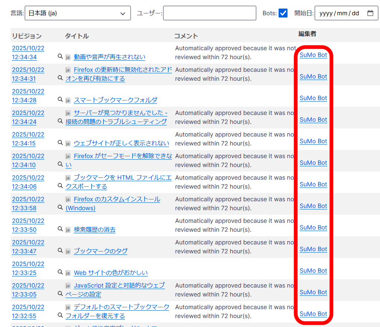The image size is (380, 327).
Task: Open article デフォルトのスマートブックマークフォルダーを復元する
Action: (x=121, y=307)
